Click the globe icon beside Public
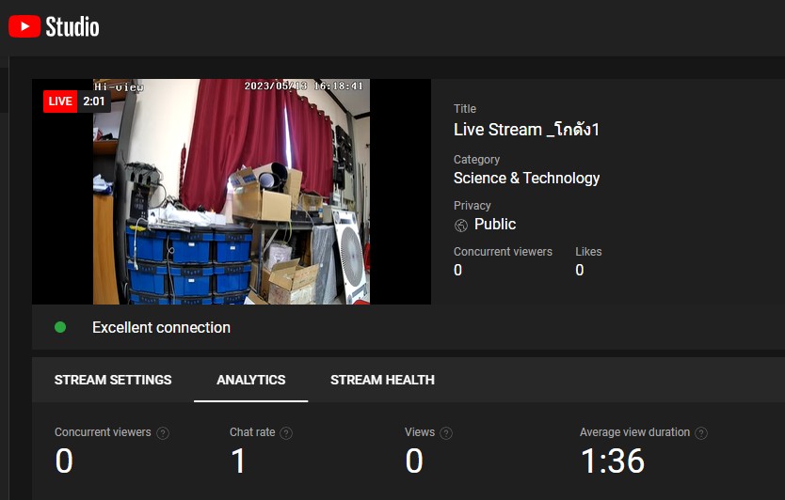The image size is (785, 500). coord(460,225)
